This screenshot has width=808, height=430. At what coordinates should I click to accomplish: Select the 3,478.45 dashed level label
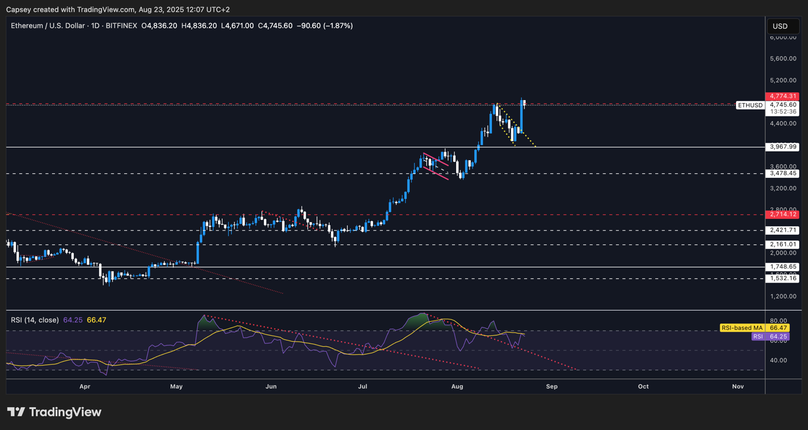pos(782,173)
